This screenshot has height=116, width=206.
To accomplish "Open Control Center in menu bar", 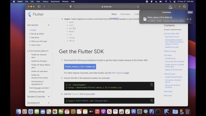I will click(x=174, y=2).
